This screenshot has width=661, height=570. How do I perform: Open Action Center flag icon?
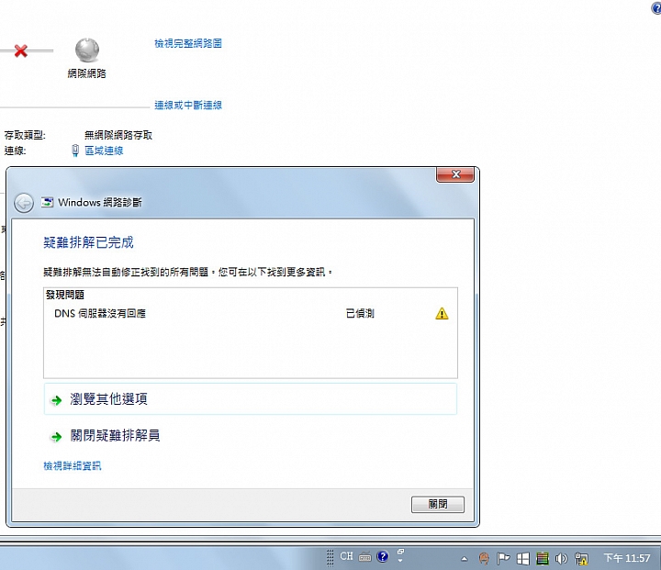(x=503, y=559)
